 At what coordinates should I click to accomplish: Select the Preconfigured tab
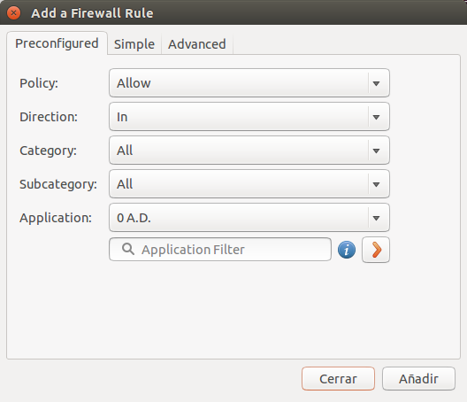[57, 43]
